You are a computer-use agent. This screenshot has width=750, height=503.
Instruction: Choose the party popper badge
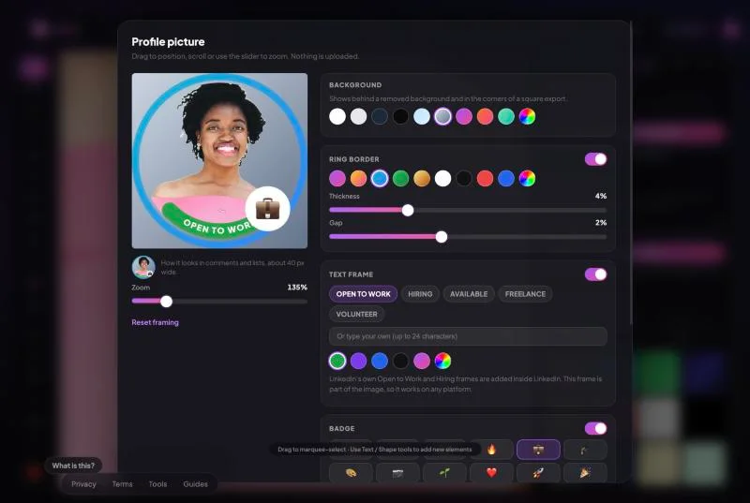[585, 473]
